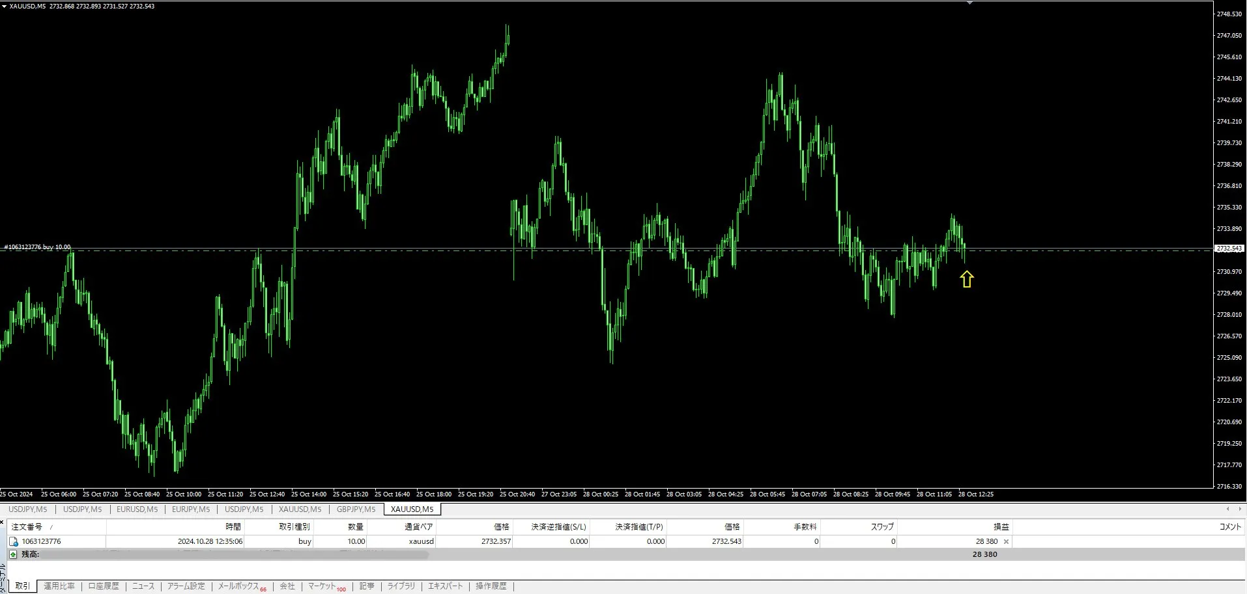Switch to the EURUSD,M5 chart tab
Image resolution: width=1247 pixels, height=594 pixels.
137,509
